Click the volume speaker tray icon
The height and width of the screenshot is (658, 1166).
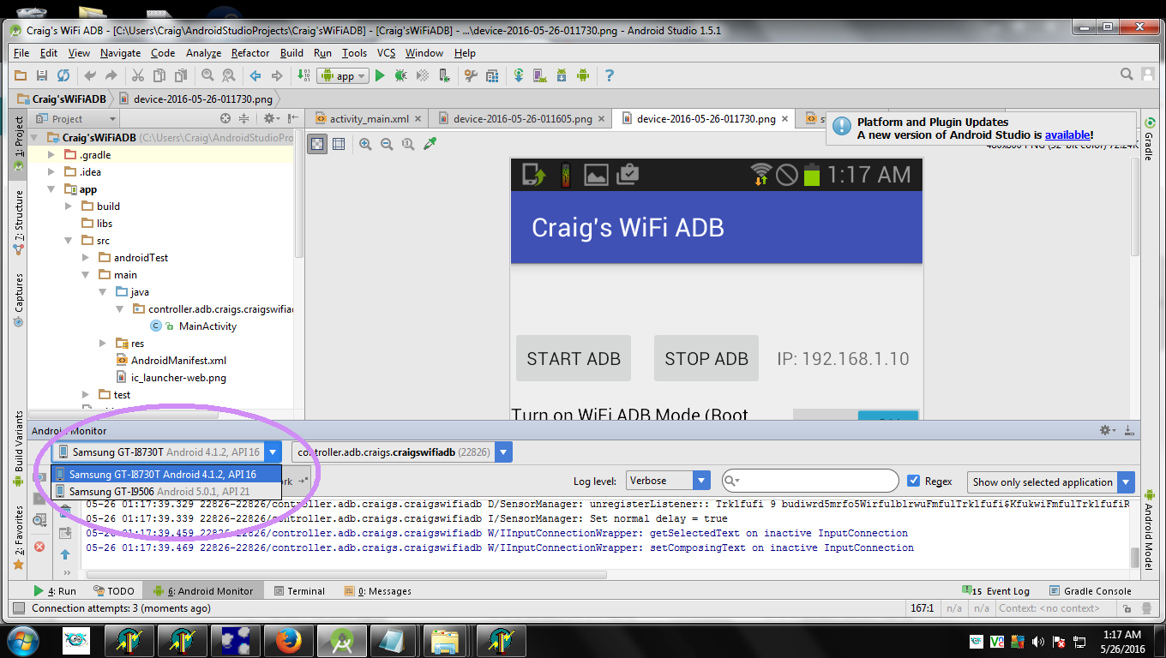click(1037, 641)
